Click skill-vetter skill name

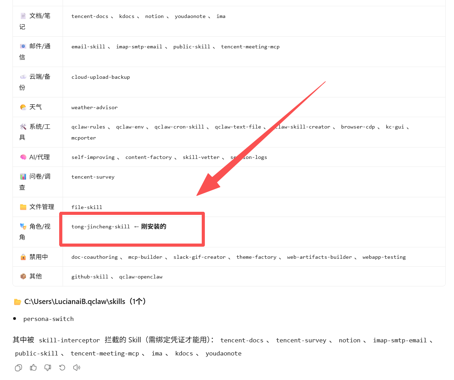point(201,157)
